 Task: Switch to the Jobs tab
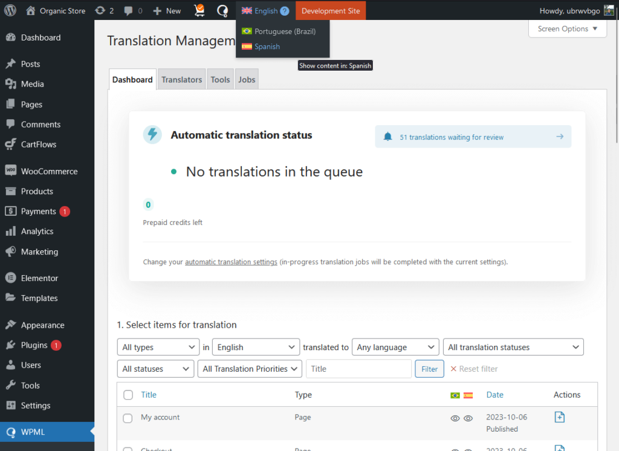pyautogui.click(x=247, y=79)
